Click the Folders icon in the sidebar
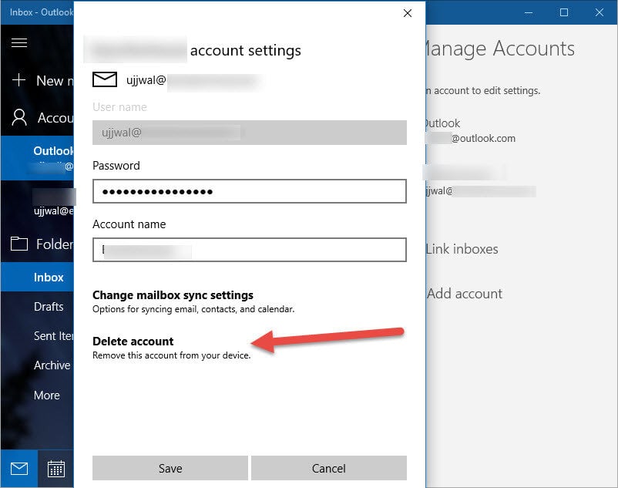This screenshot has height=488, width=618. point(19,244)
